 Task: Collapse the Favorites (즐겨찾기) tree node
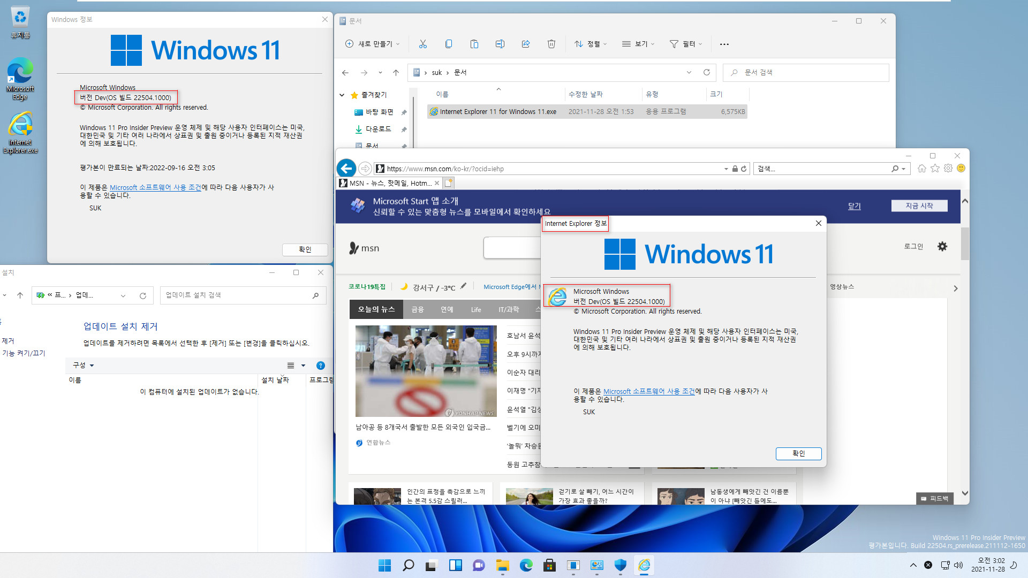tap(342, 95)
